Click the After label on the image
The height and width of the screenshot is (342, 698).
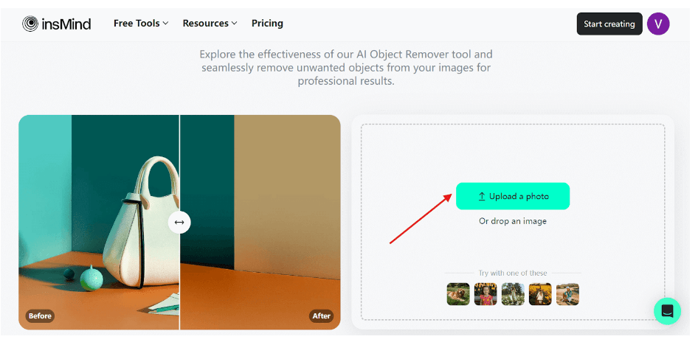tap(321, 316)
